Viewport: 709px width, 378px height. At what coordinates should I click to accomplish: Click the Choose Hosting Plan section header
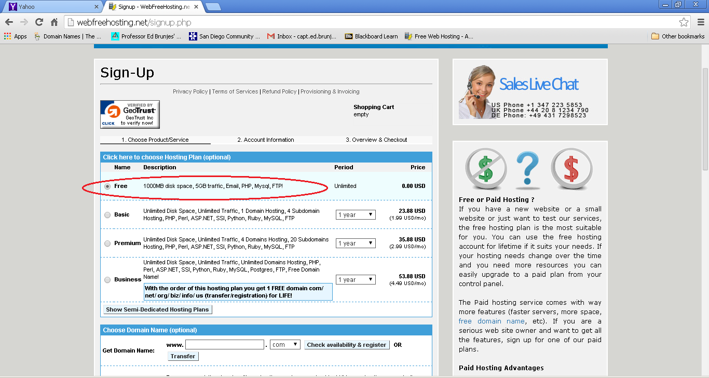coord(266,157)
